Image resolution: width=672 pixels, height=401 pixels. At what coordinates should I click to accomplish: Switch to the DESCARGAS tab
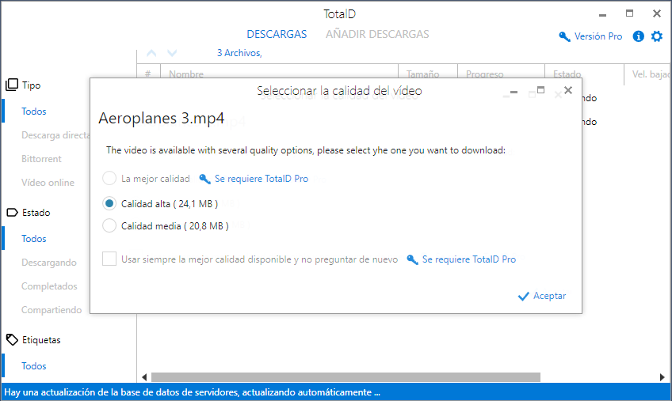pos(277,34)
